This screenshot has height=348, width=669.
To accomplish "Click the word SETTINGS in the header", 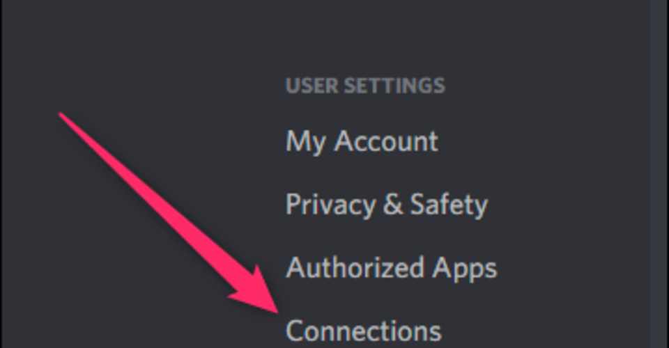I will click(394, 86).
